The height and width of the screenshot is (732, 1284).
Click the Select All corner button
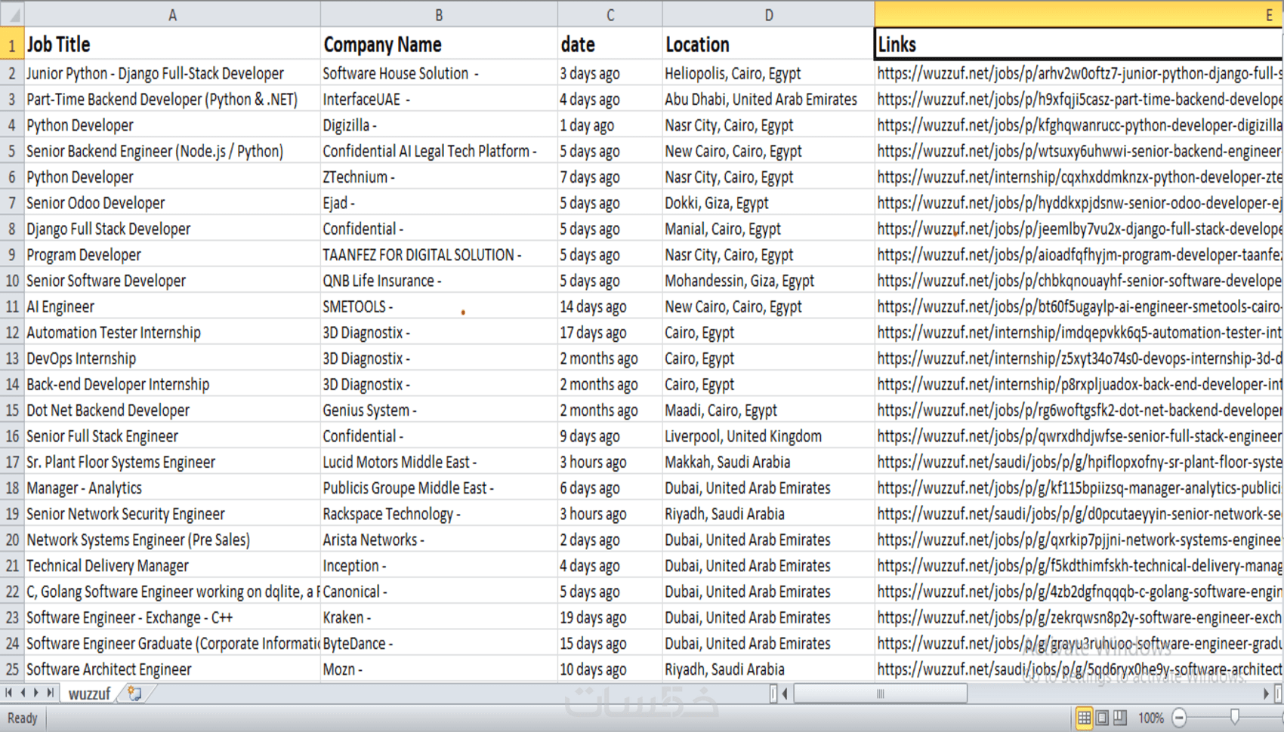(x=12, y=14)
